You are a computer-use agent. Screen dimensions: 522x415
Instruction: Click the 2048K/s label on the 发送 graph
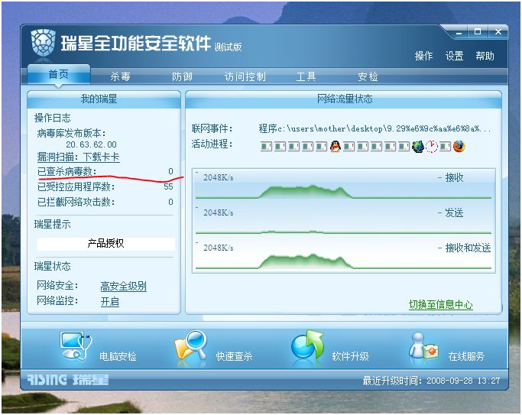[x=218, y=212]
